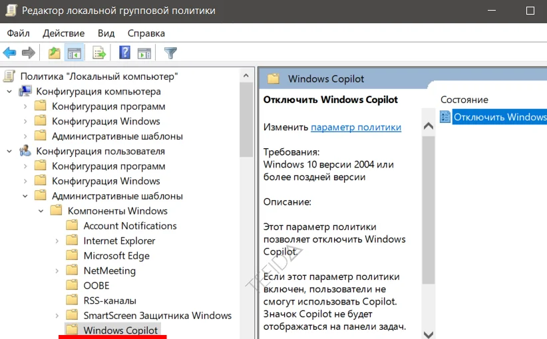
Task: Click the Back arrow toolbar icon
Action: [9, 53]
